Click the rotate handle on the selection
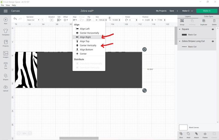 (145, 49)
